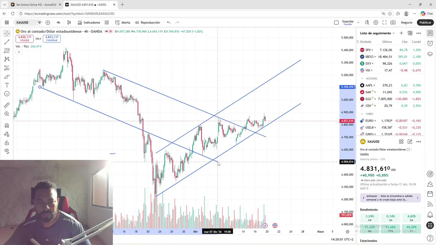The image size is (436, 245).
Task: Select the ruler measure tool
Action: 7,105
